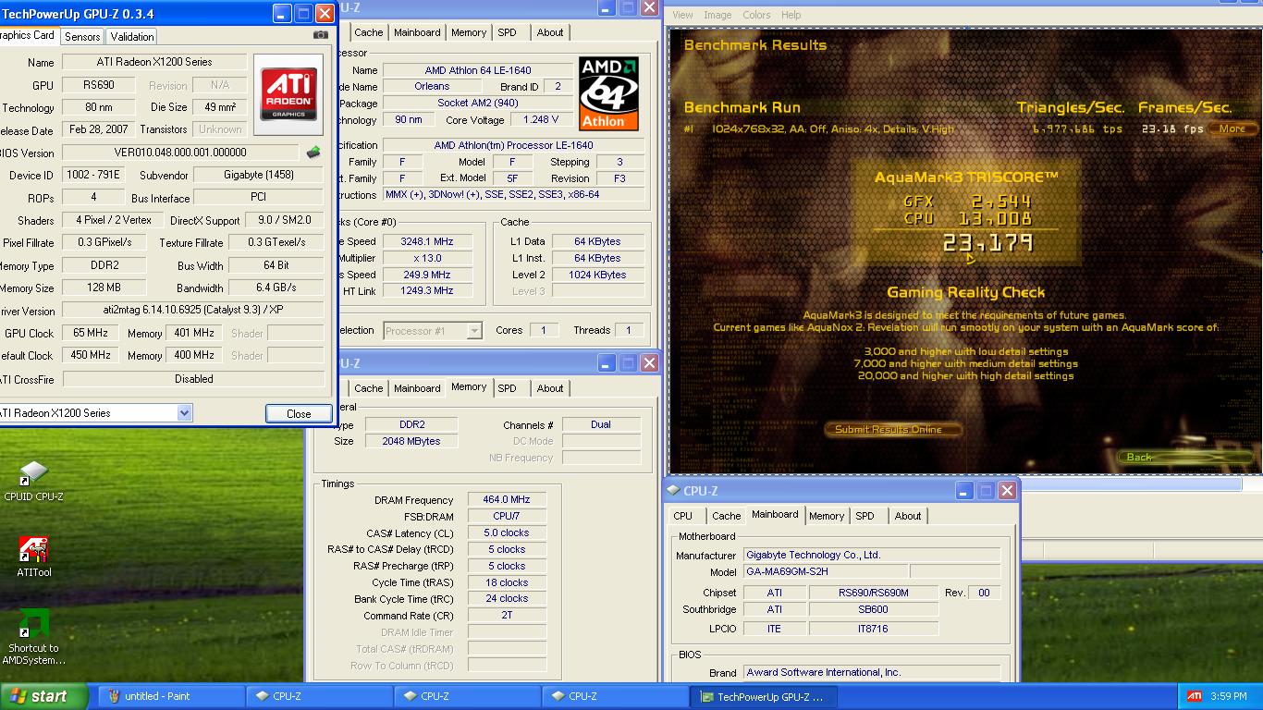The width and height of the screenshot is (1263, 710).
Task: Open the Memory tab in mainboard CPU-Z window
Action: click(x=827, y=516)
